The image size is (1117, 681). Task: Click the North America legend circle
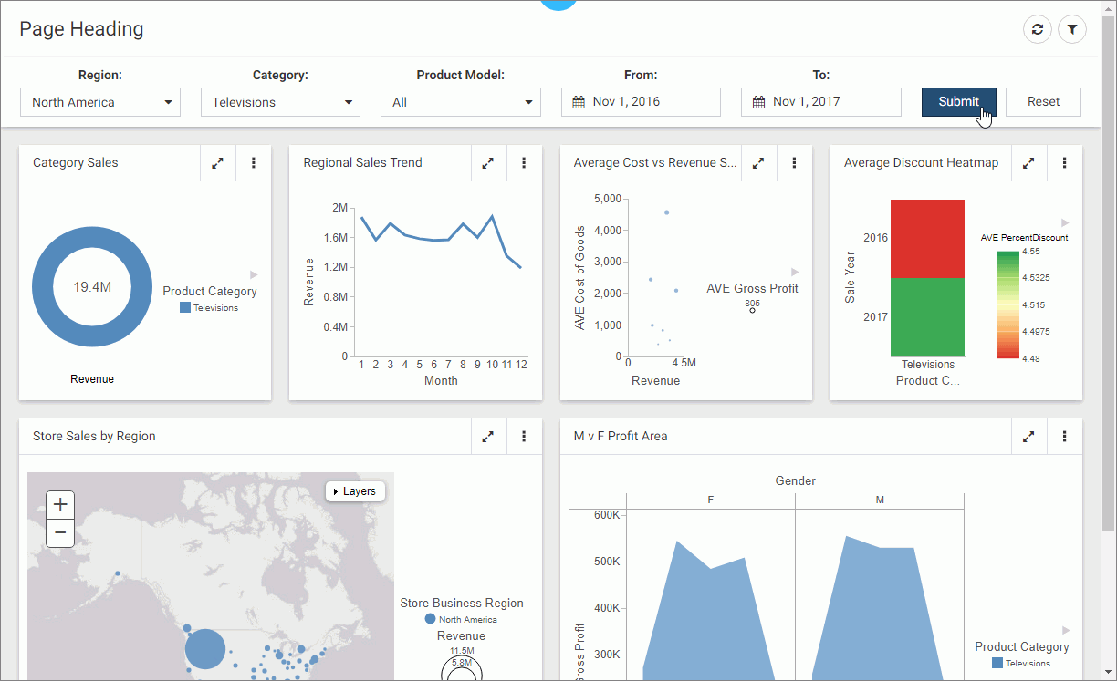point(430,619)
